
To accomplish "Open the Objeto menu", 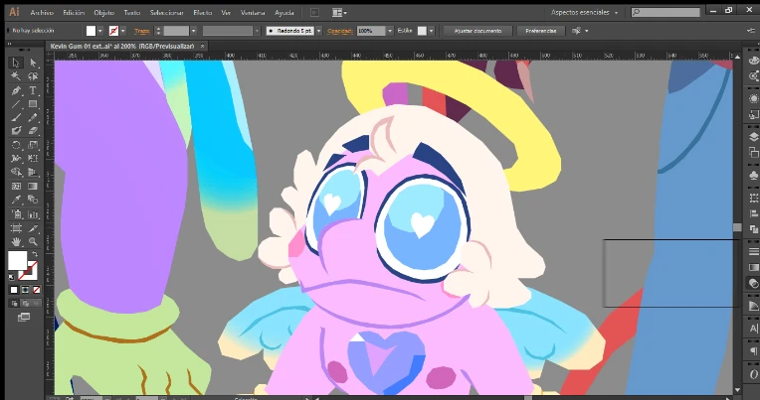I will click(x=103, y=13).
